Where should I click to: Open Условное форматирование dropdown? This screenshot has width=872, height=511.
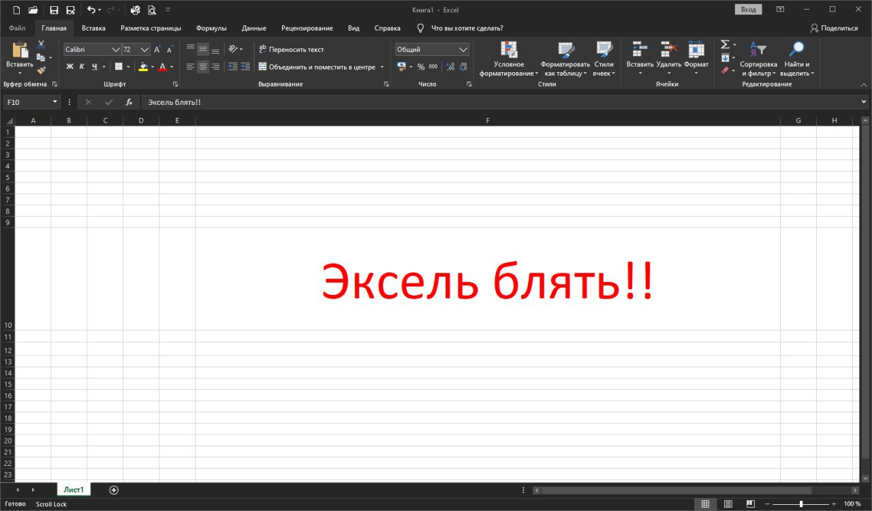(509, 59)
